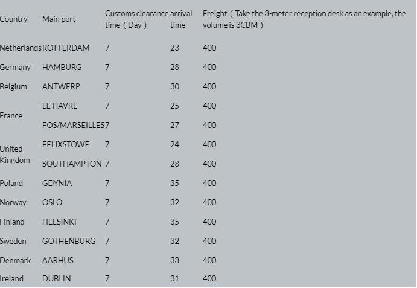Click the Customs clearance time header

click(136, 19)
